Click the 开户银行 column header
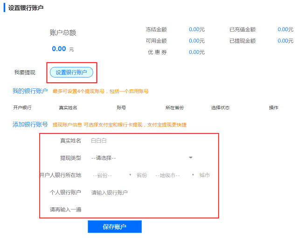304x238 pixels. click(22, 108)
